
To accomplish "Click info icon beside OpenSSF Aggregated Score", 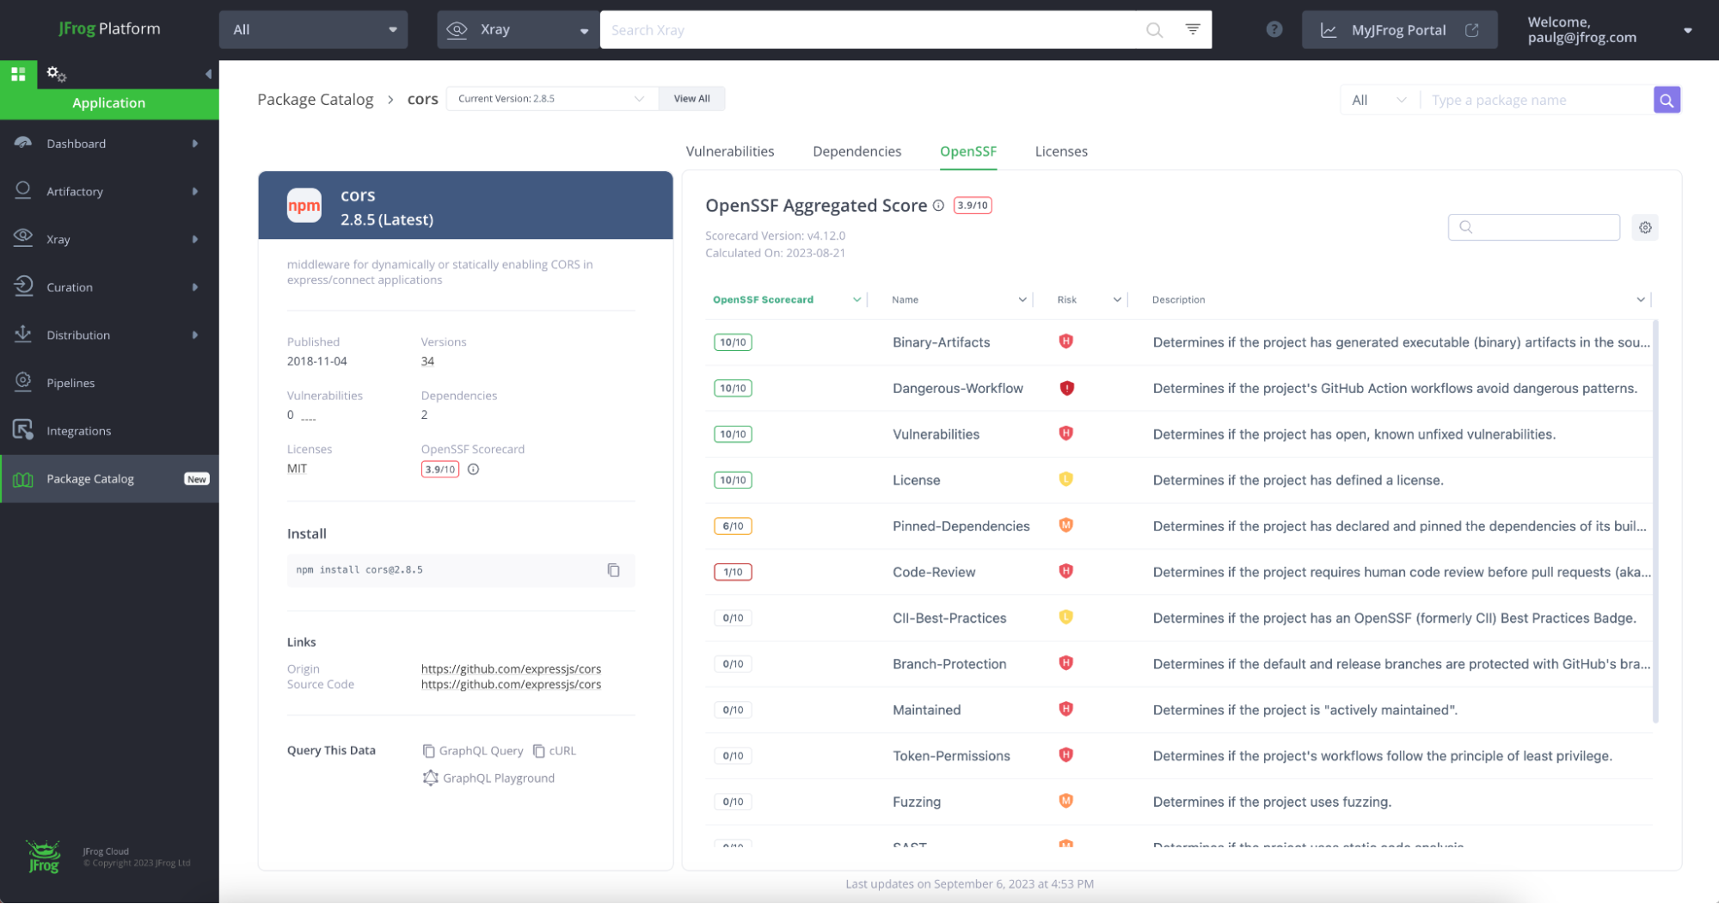I will (x=938, y=206).
